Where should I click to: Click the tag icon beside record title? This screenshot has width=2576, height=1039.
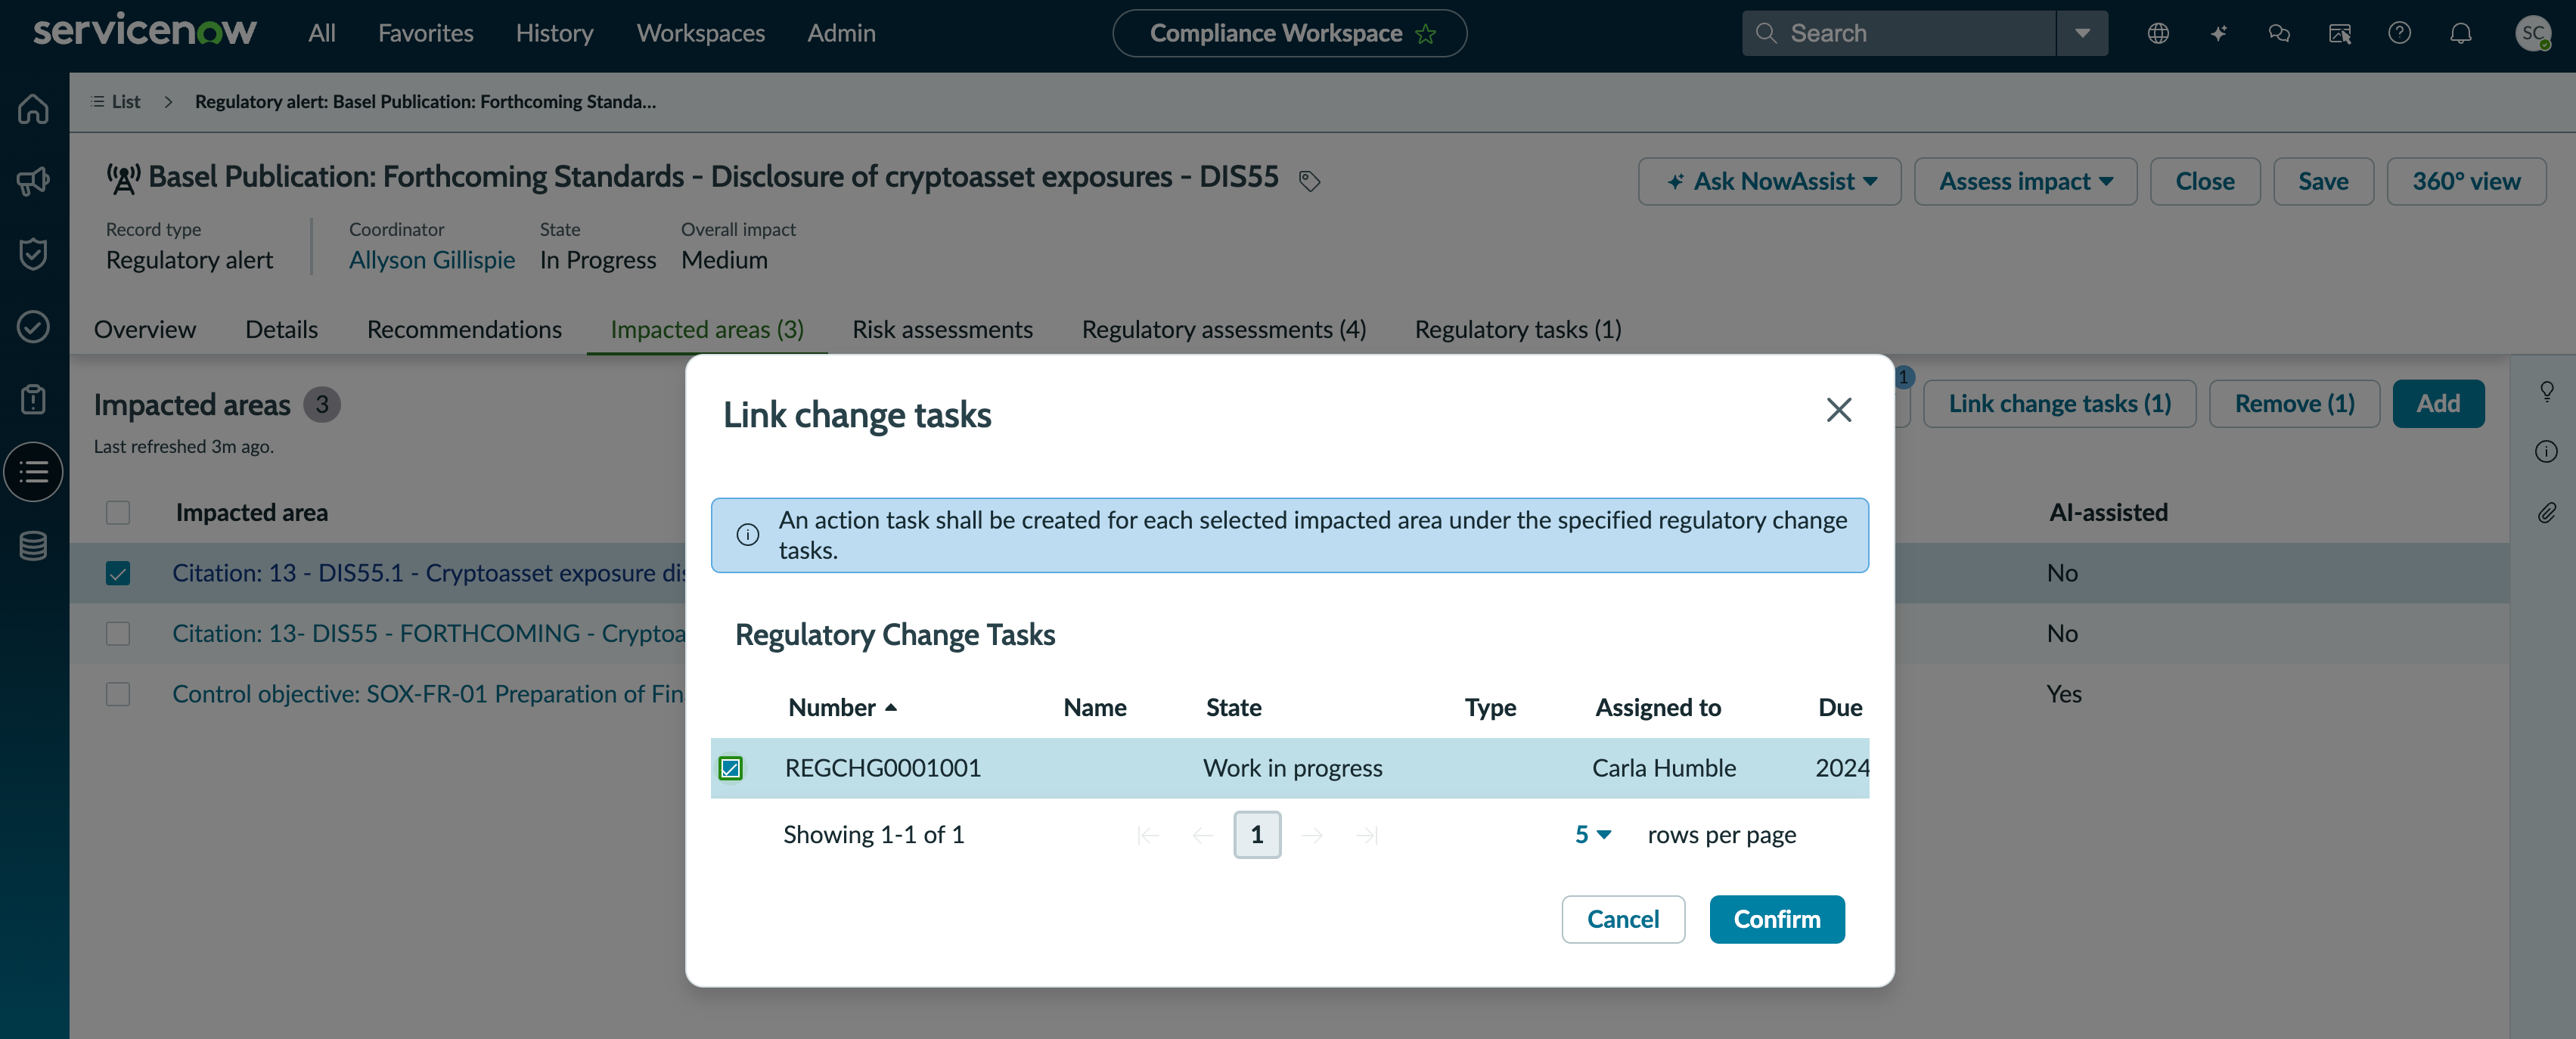(x=1309, y=181)
